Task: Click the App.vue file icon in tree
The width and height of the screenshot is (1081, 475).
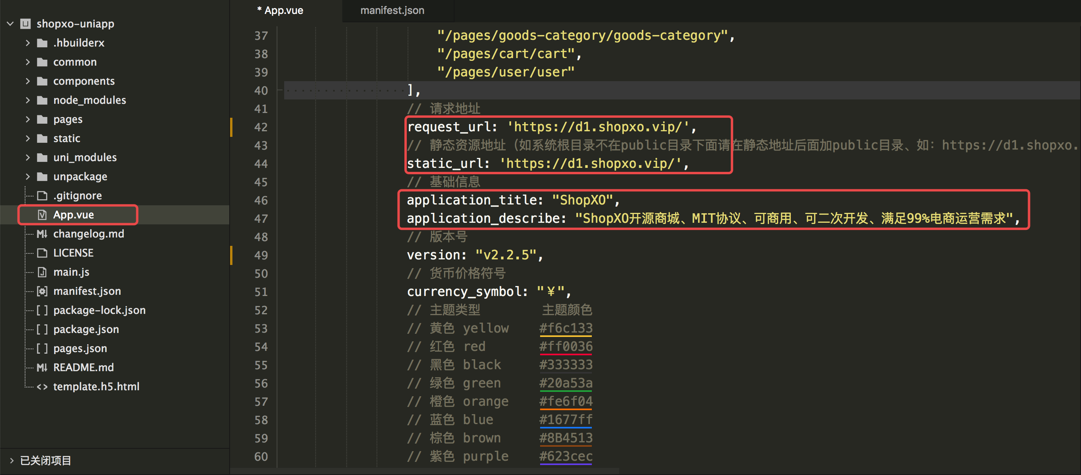Action: coord(42,215)
